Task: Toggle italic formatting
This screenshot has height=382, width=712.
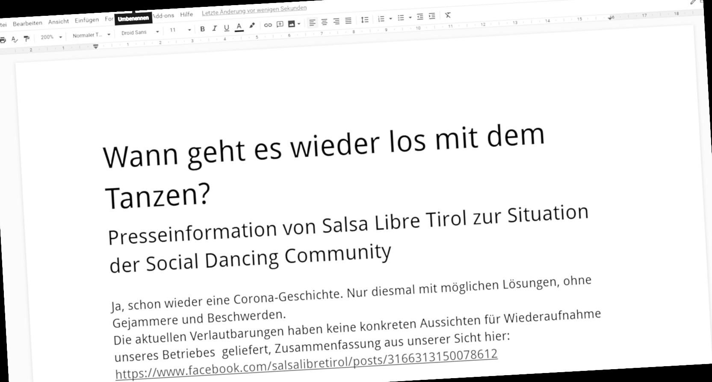Action: (x=214, y=28)
